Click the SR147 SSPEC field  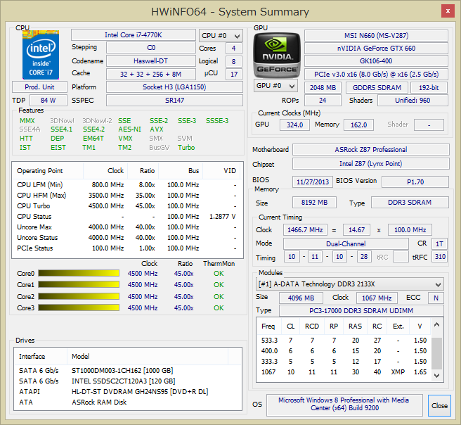pos(174,101)
